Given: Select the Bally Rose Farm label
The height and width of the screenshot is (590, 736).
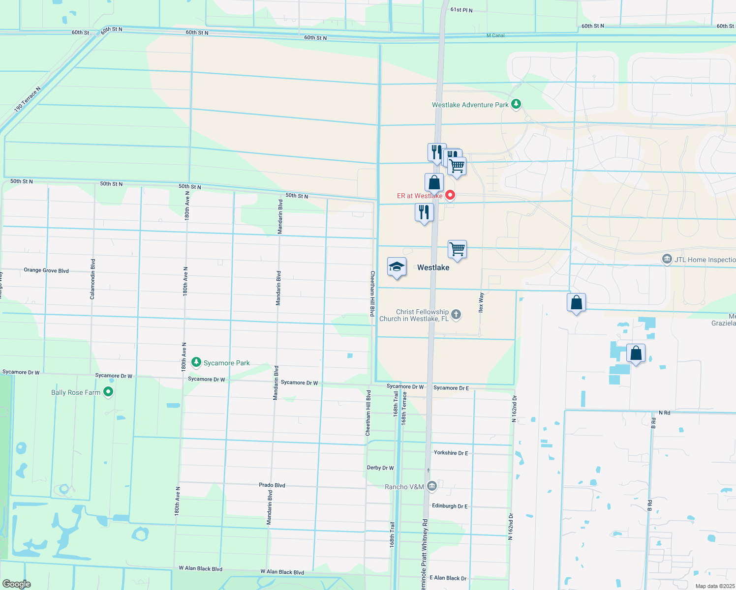Looking at the screenshot, I should coord(76,392).
